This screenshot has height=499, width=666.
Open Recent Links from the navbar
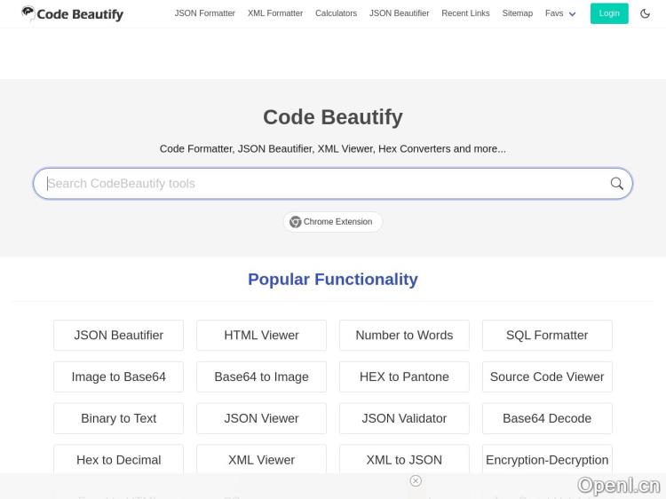pos(465,13)
